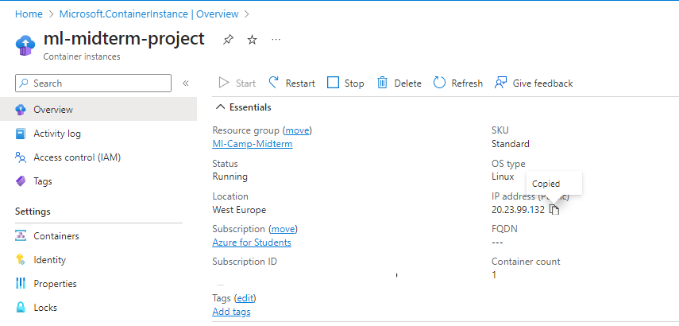Stop the container instance
The width and height of the screenshot is (679, 326).
pyautogui.click(x=345, y=83)
